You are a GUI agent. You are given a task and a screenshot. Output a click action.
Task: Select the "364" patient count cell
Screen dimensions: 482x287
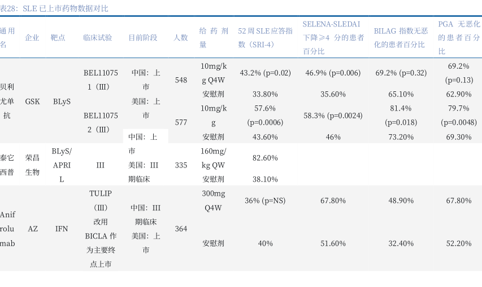tap(181, 229)
